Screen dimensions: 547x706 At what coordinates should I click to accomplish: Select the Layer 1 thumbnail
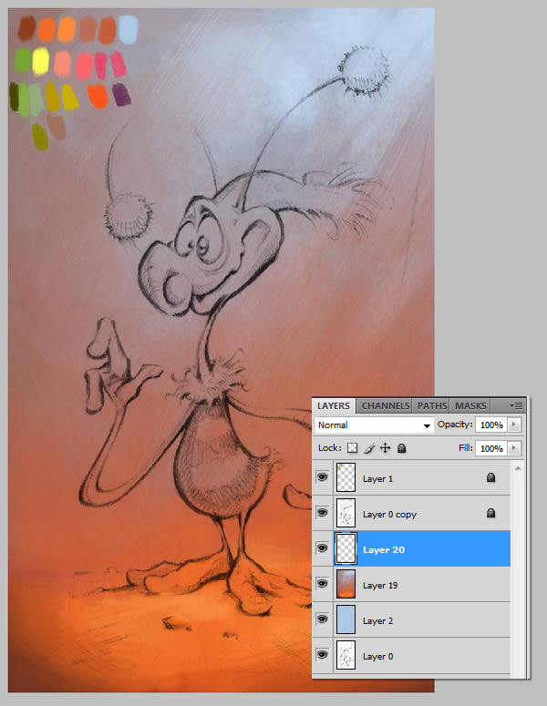pyautogui.click(x=346, y=477)
